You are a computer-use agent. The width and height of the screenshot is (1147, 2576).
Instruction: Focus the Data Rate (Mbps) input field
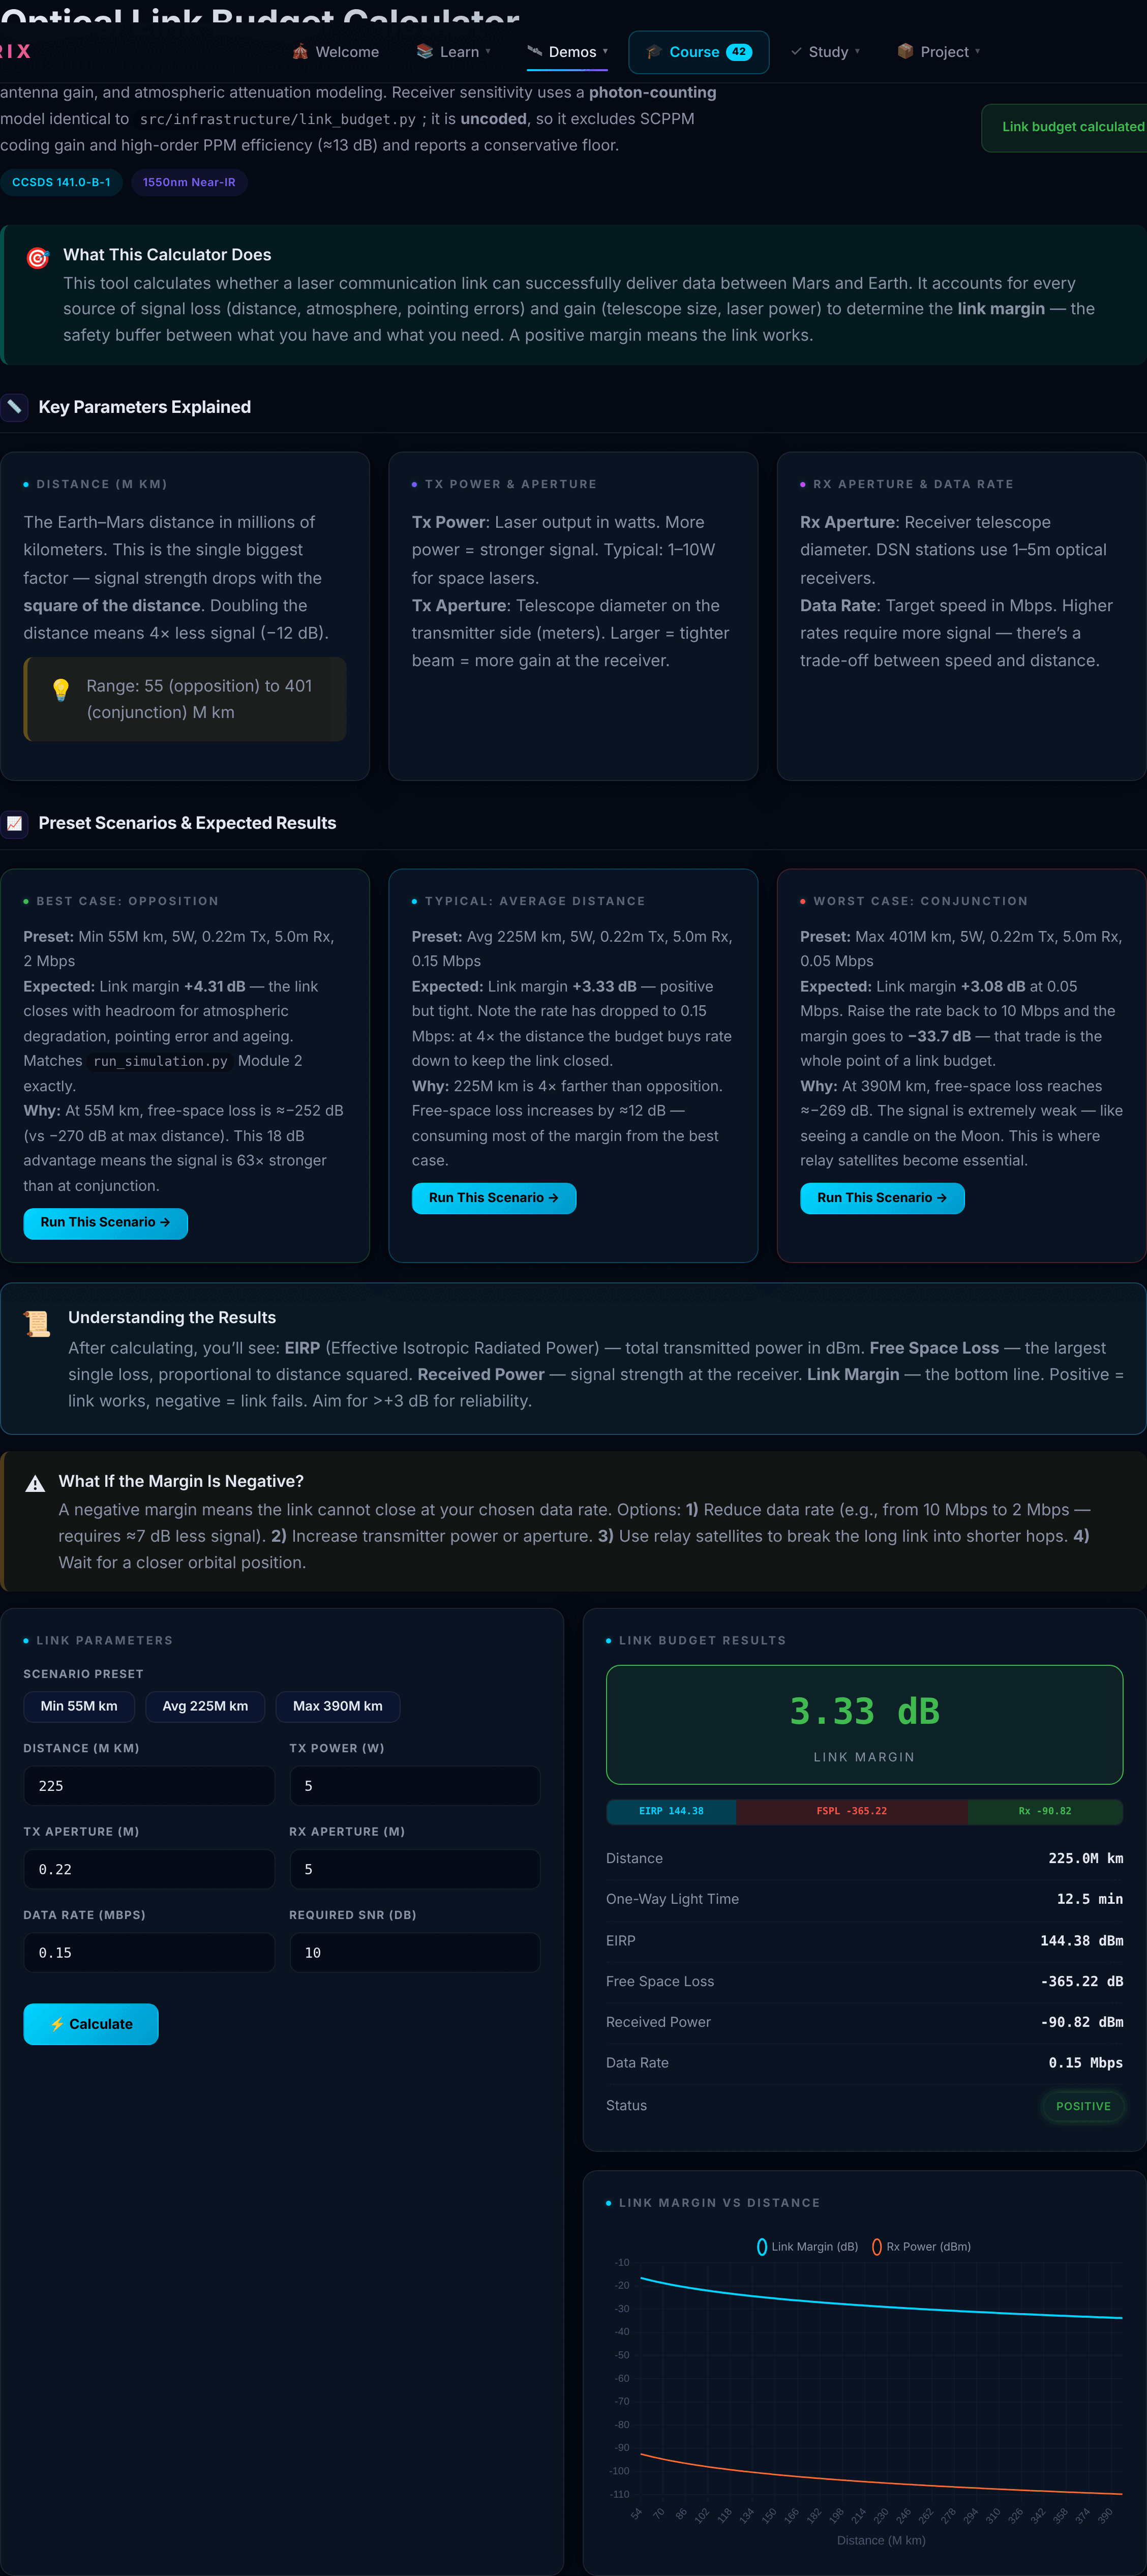pyautogui.click(x=149, y=1952)
